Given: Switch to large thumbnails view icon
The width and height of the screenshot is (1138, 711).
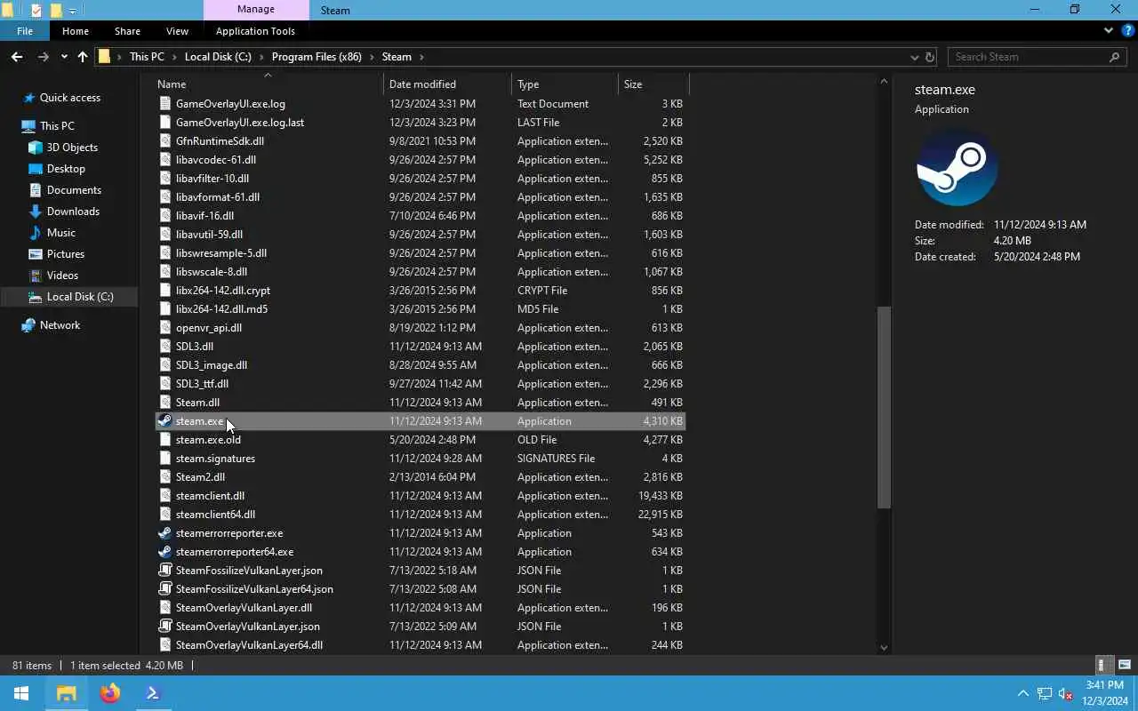Looking at the screenshot, I should [1125, 665].
